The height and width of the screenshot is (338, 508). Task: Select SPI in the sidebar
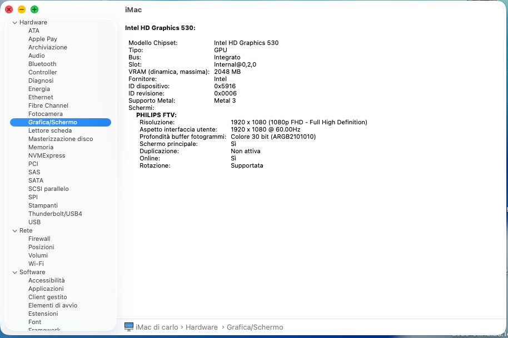(x=33, y=197)
